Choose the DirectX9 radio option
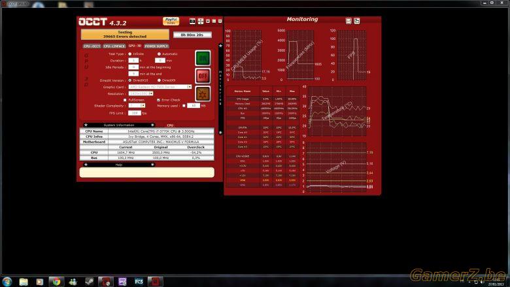Screen dimensions: 510x287 tap(159, 80)
